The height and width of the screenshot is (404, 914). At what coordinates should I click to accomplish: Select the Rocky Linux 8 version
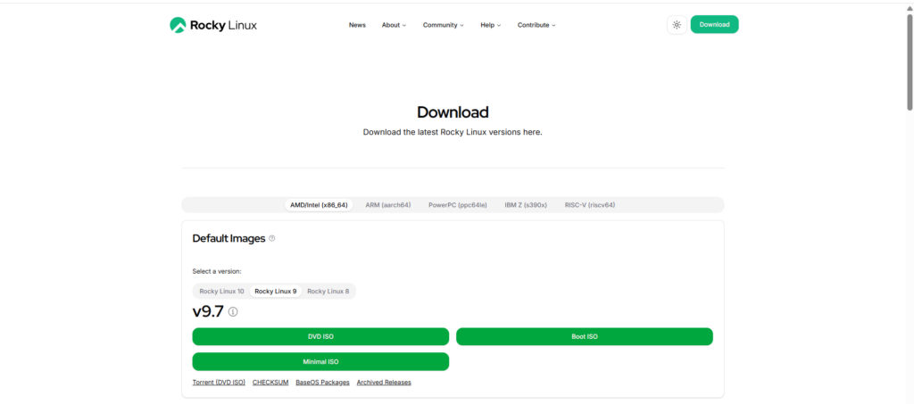click(x=328, y=292)
